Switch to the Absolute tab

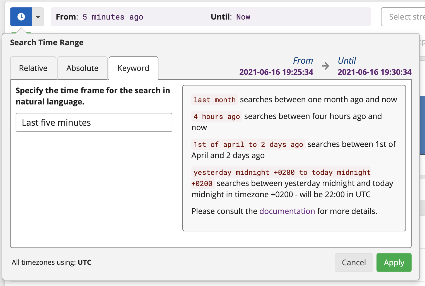82,68
